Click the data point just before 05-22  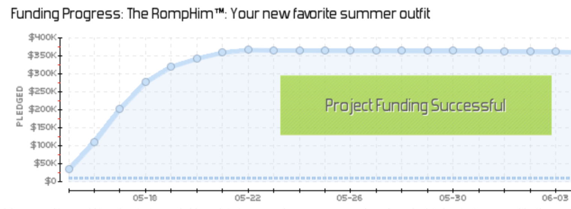(222, 52)
